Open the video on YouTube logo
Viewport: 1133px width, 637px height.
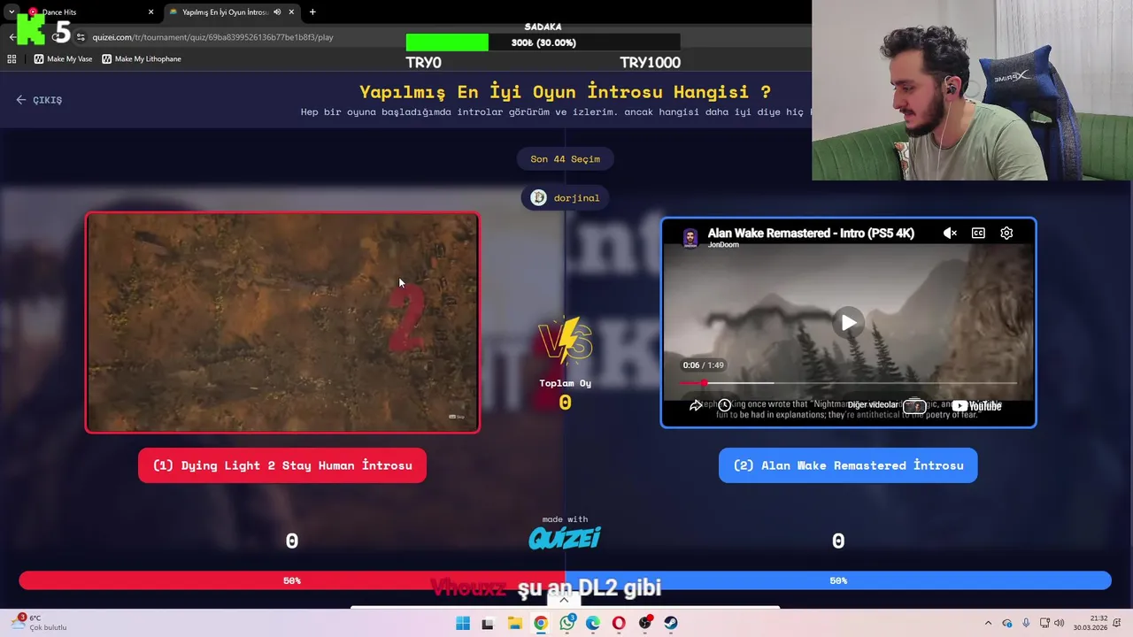click(x=976, y=406)
